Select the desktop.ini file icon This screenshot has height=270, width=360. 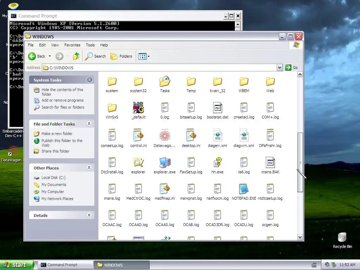pos(191,135)
